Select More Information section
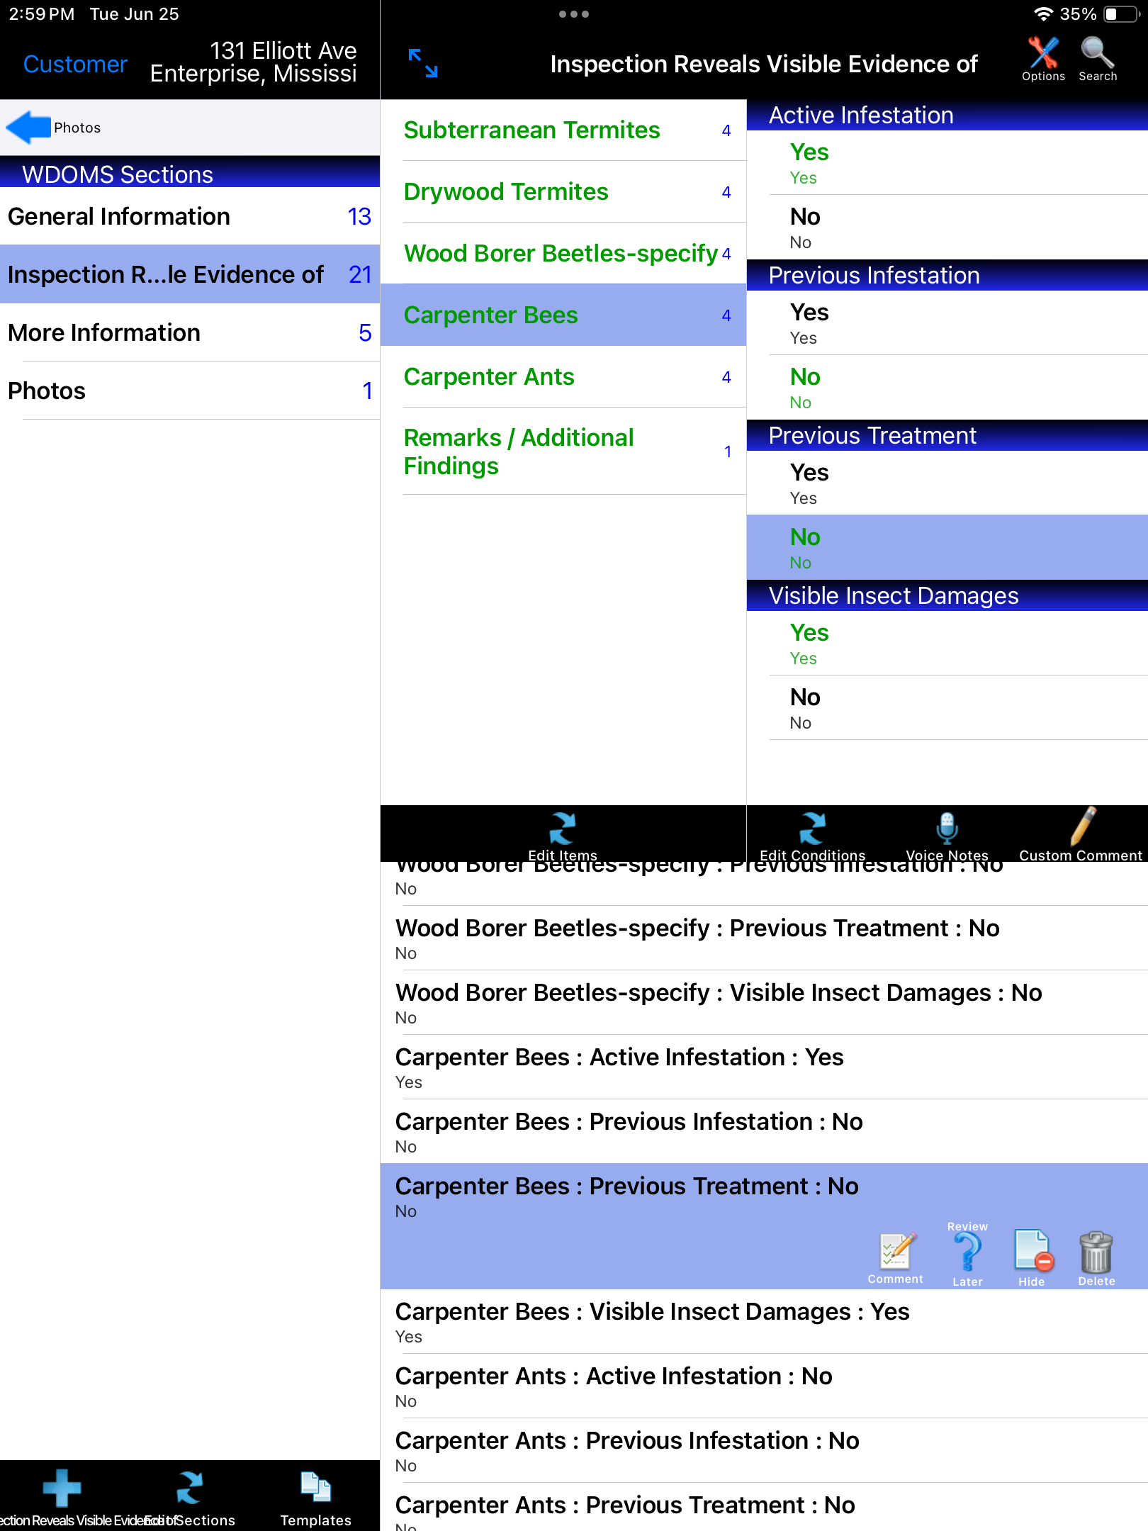1148x1531 pixels. (190, 332)
